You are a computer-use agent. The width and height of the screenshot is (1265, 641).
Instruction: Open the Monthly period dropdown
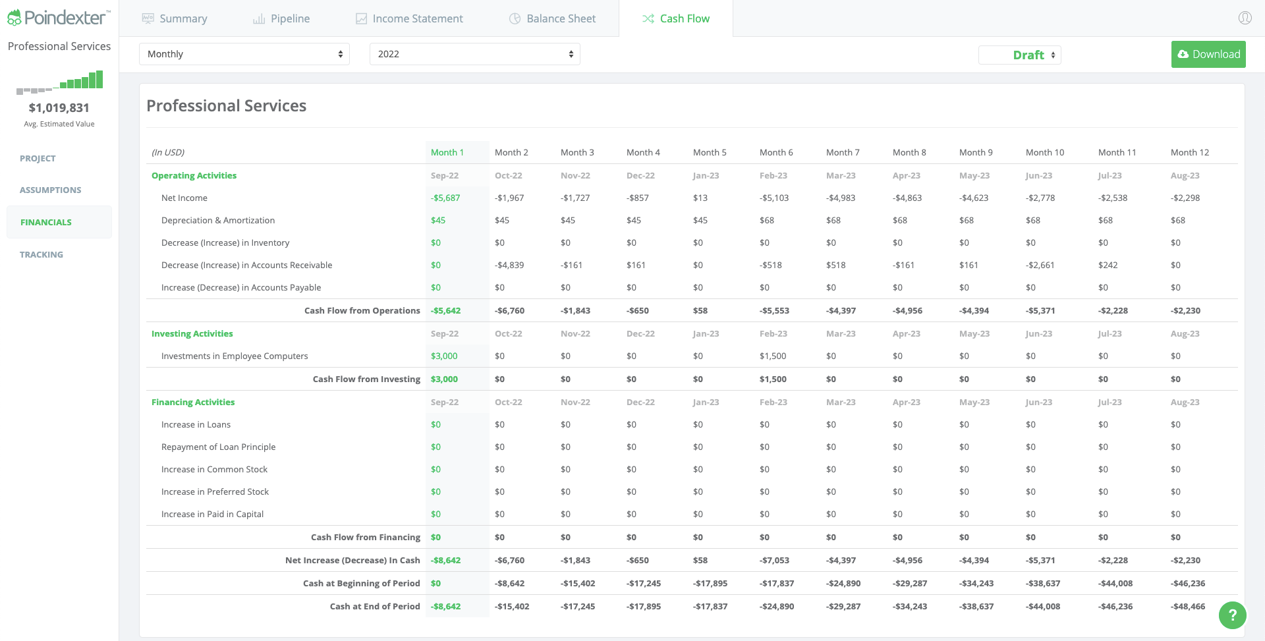coord(244,54)
